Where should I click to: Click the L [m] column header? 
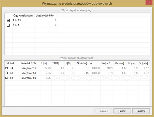46,63
